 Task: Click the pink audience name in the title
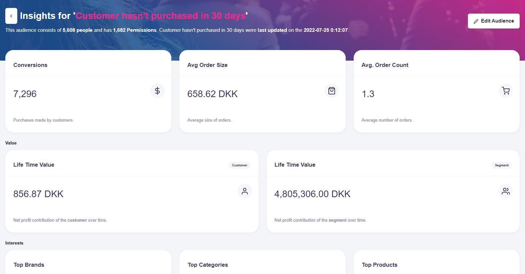tap(160, 16)
